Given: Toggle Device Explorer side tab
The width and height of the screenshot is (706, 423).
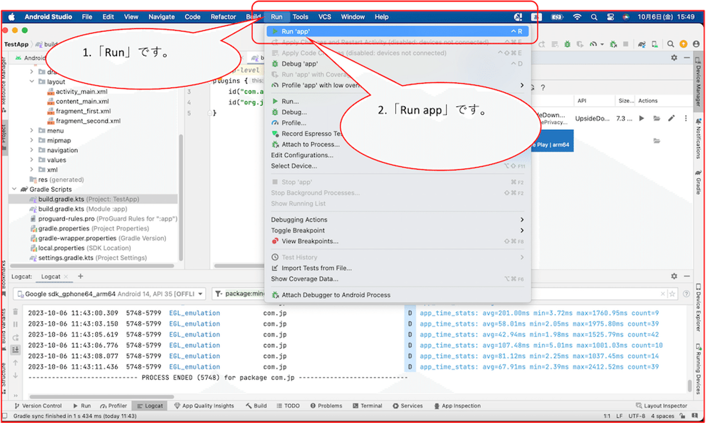Looking at the screenshot, I should pos(698,307).
